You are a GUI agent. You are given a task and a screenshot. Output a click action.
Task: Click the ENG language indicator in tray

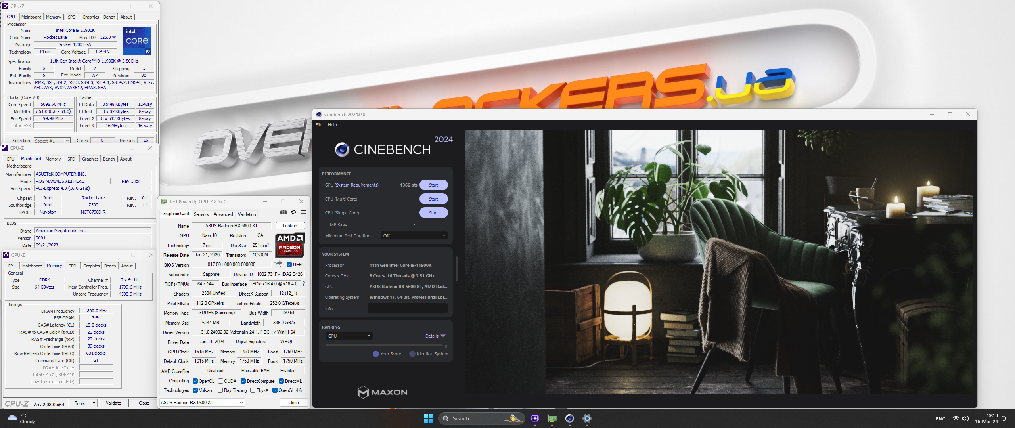coord(940,419)
